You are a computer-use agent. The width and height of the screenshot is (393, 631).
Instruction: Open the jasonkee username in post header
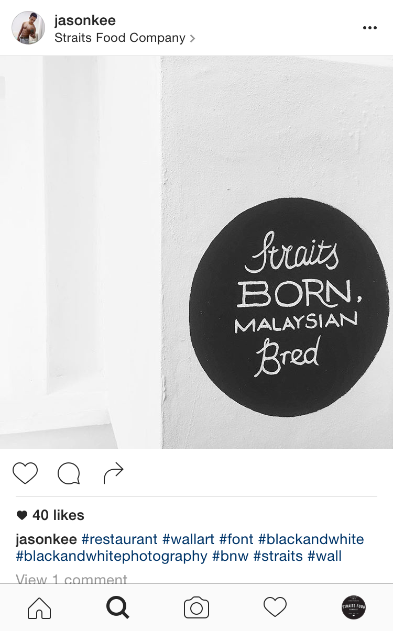click(85, 20)
